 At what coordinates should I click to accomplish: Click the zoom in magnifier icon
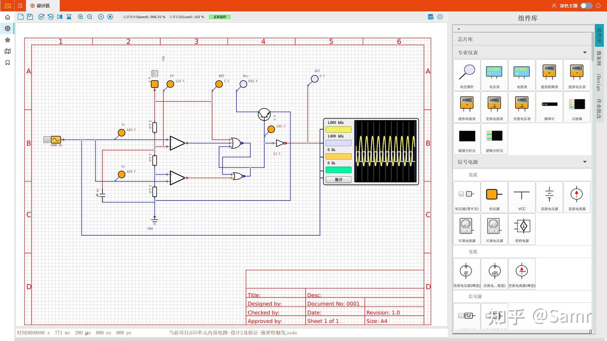[x=81, y=17]
